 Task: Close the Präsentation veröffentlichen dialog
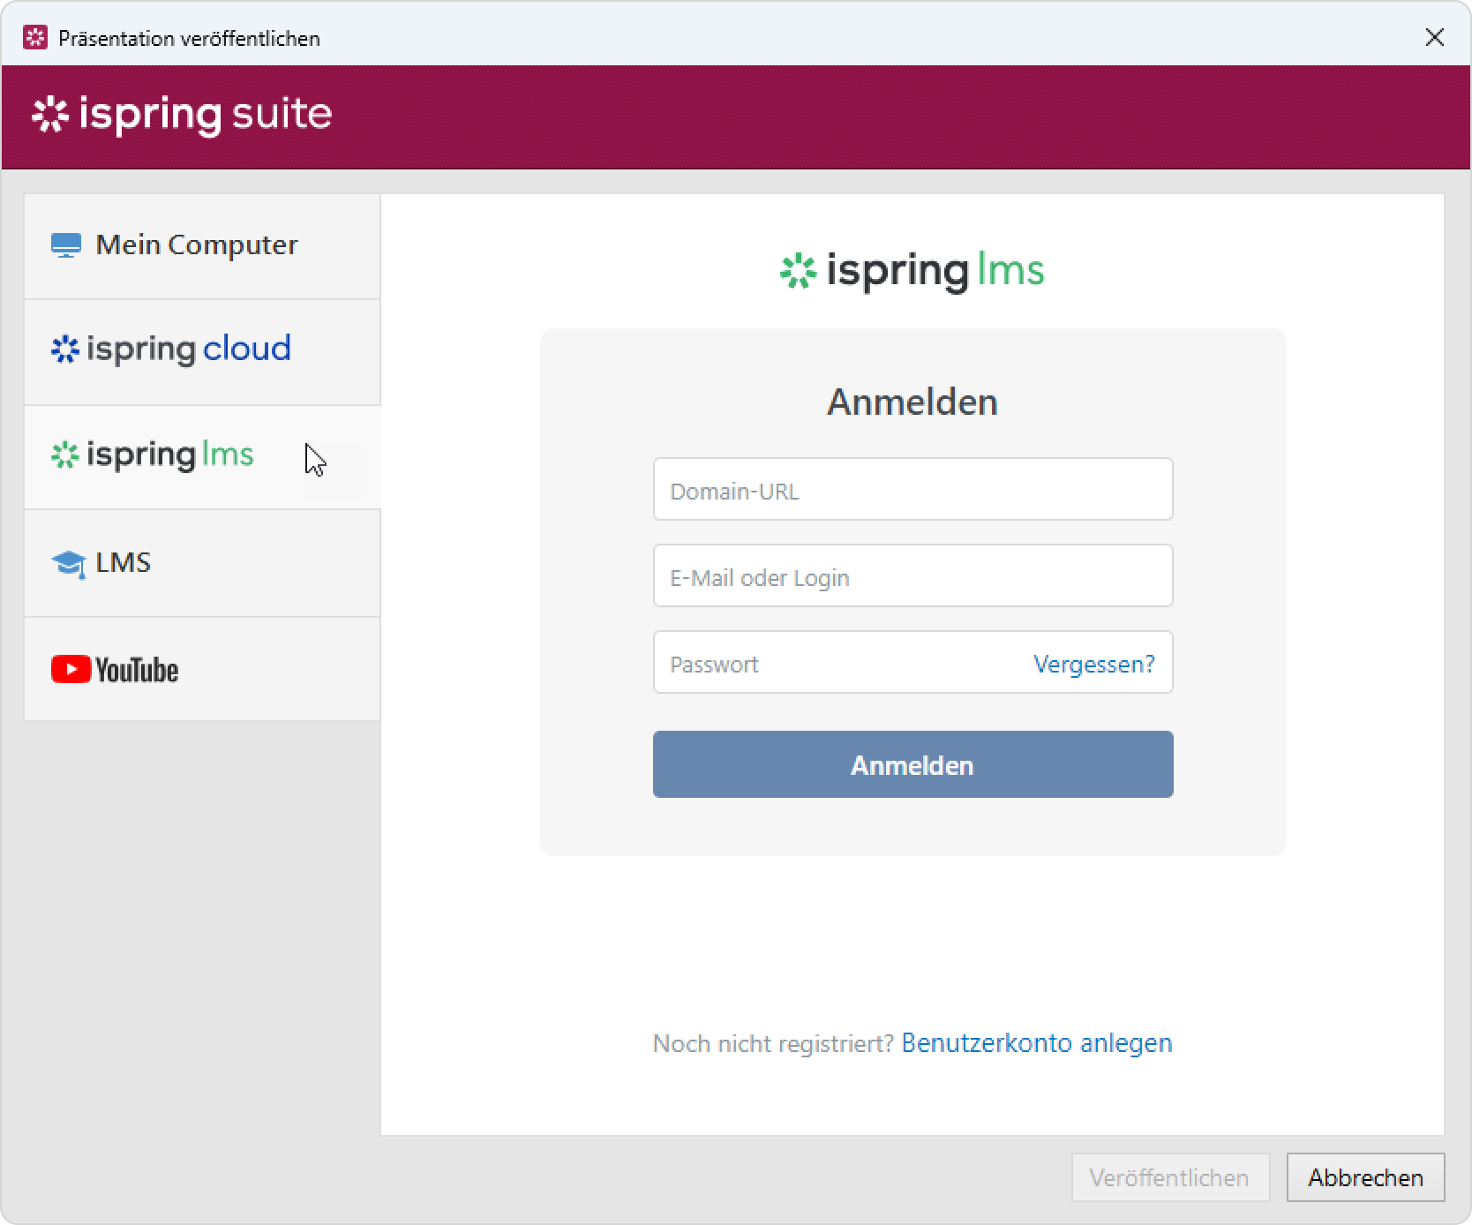(1435, 37)
